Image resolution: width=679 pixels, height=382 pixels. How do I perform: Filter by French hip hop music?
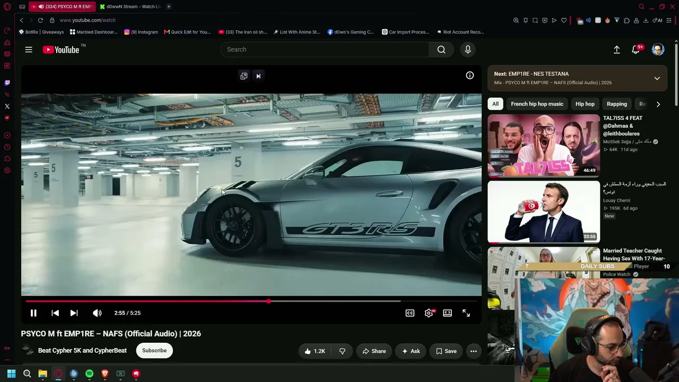537,104
